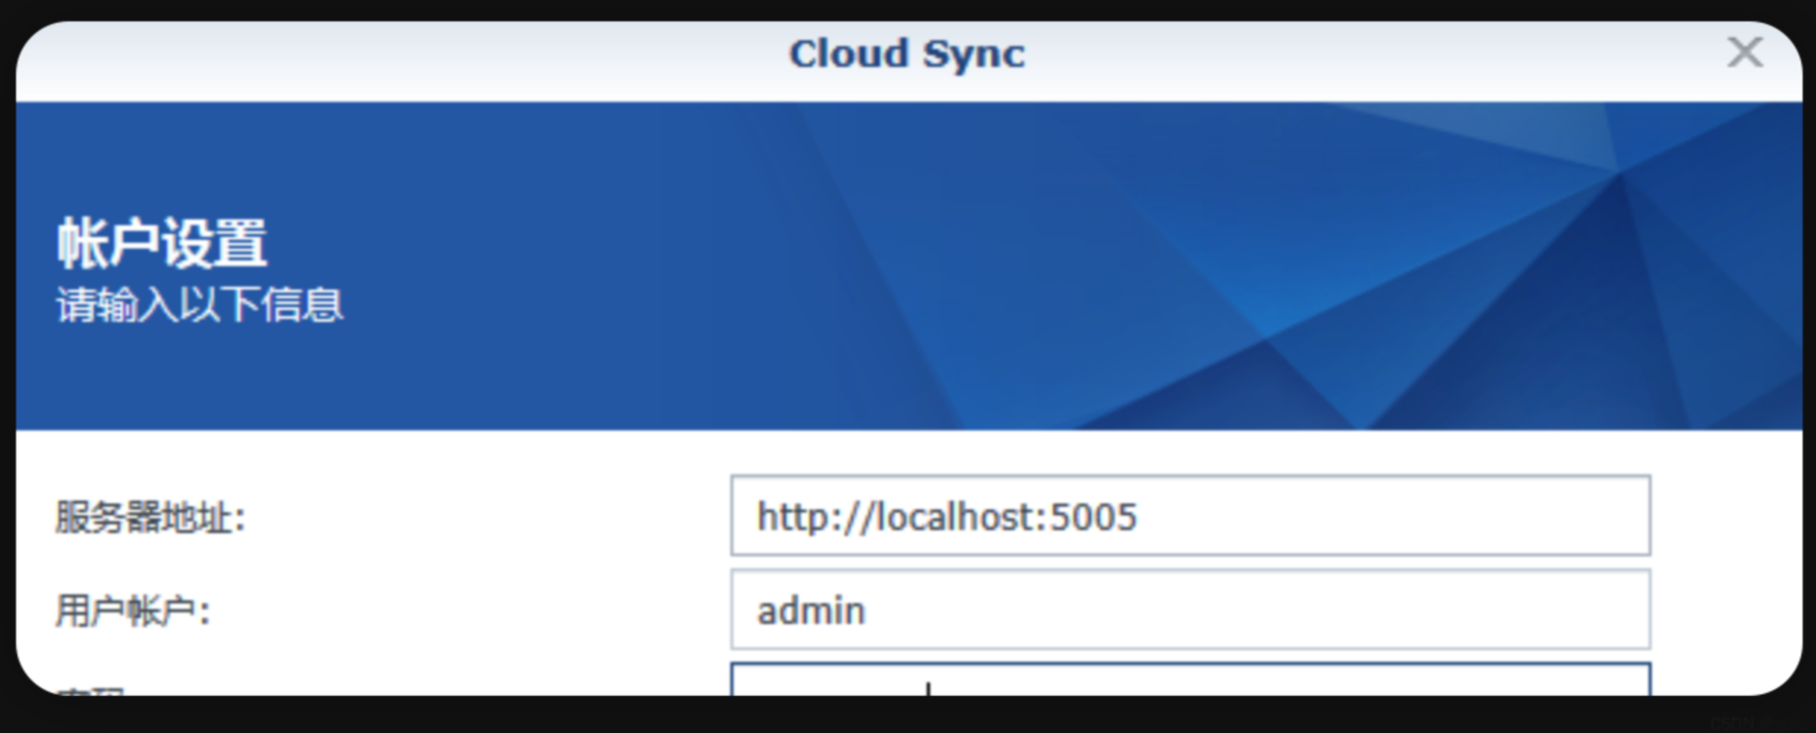This screenshot has width=1816, height=733.
Task: Click the server address input field
Action: 1189,515
